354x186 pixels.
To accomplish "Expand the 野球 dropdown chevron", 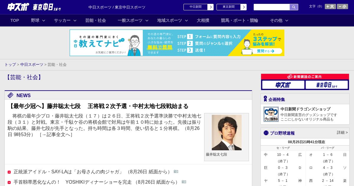I will click(x=44, y=21).
